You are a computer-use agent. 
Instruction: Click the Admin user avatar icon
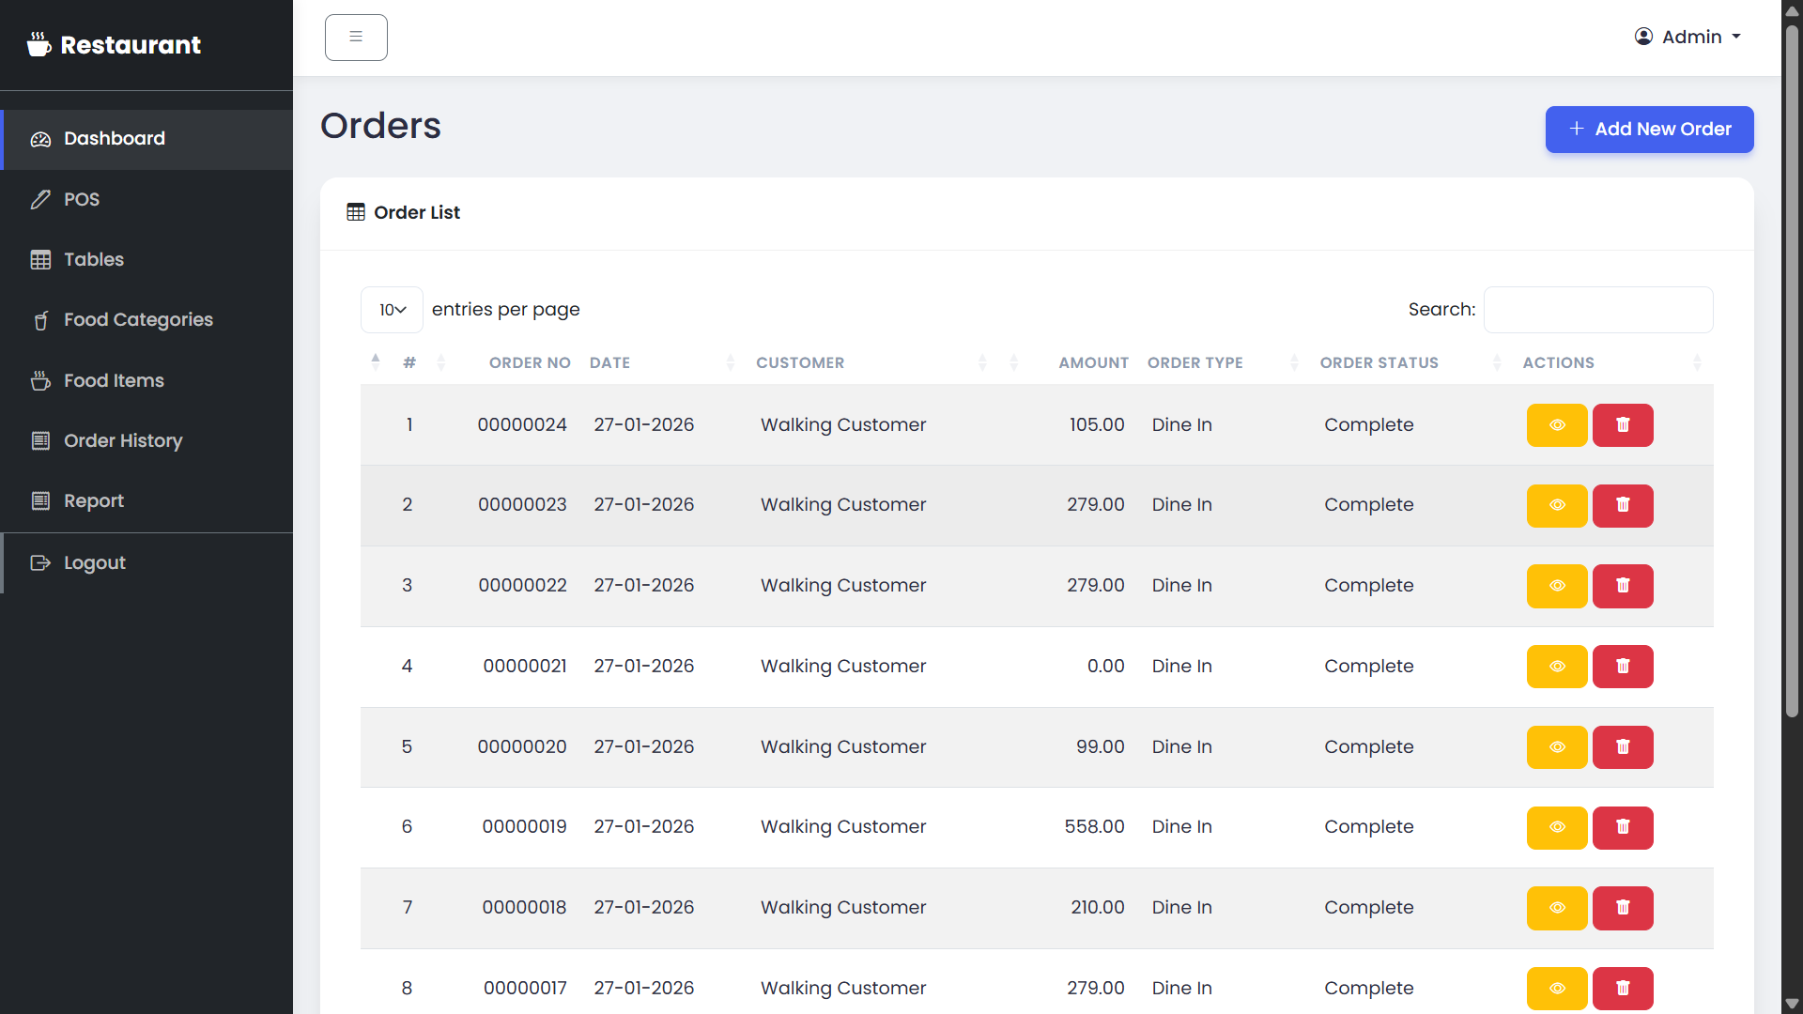[x=1643, y=37]
